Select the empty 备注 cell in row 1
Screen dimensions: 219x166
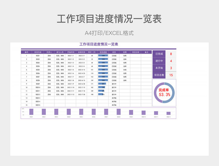(x=146, y=55)
